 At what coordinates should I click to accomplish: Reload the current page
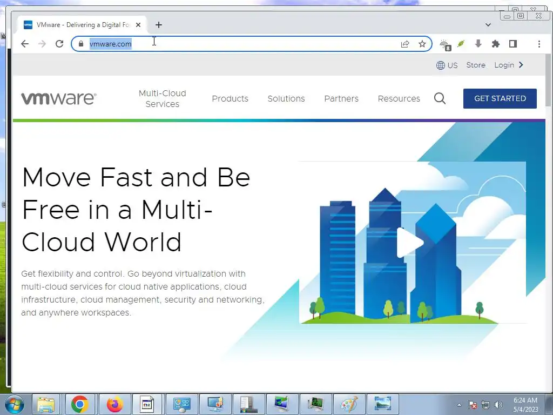(59, 44)
